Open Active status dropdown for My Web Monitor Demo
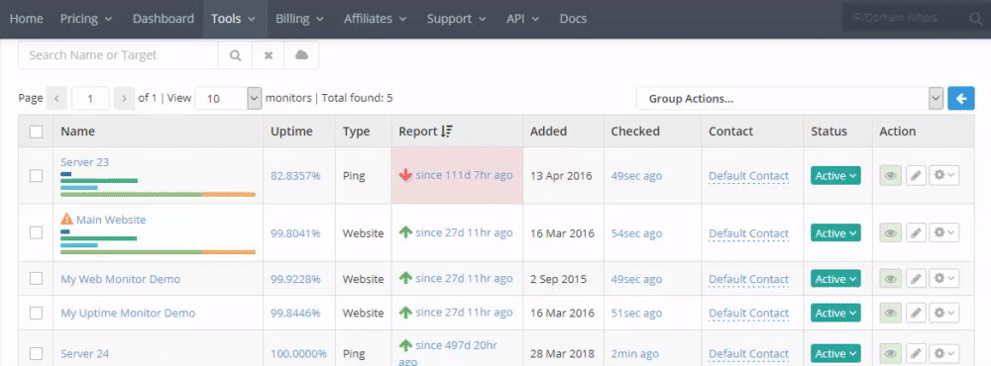 [835, 279]
